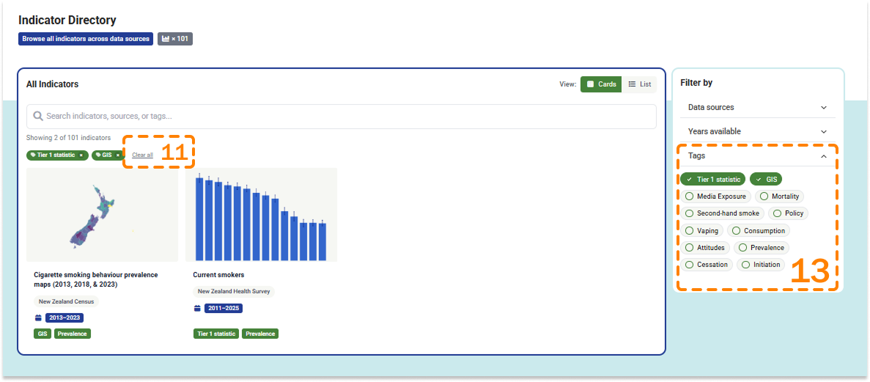Toggle the Mortality tag filter
Viewport: 870px width, 382px height.
(x=779, y=196)
